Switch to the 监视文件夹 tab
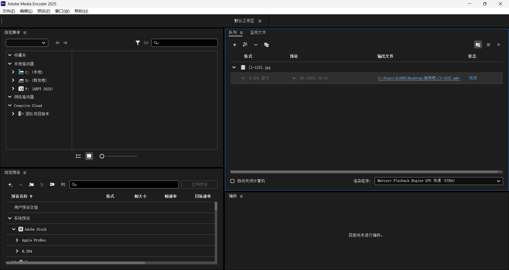Screen dimensions: 509x270 [258, 32]
